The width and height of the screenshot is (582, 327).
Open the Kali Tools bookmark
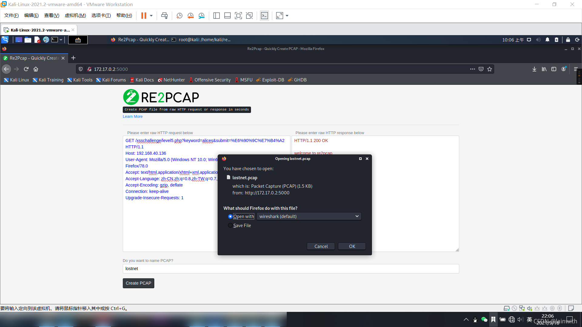click(80, 80)
